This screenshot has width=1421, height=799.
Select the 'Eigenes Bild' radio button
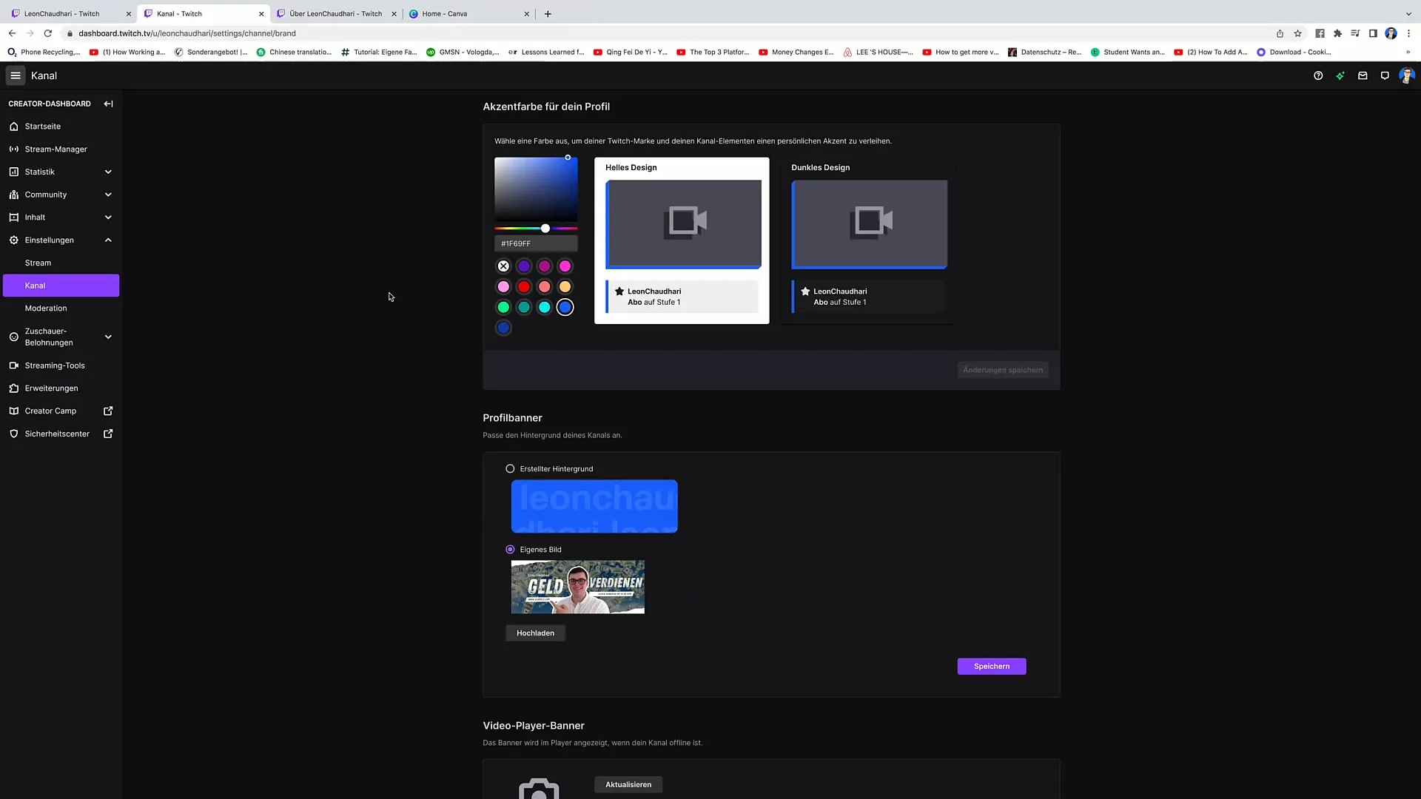click(511, 549)
